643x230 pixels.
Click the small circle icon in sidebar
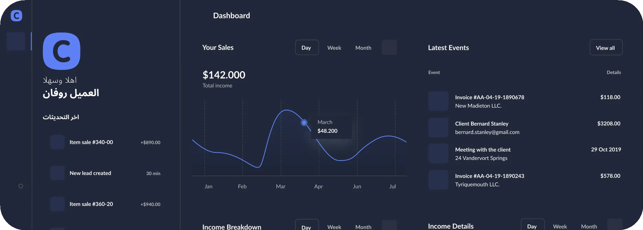[21, 186]
